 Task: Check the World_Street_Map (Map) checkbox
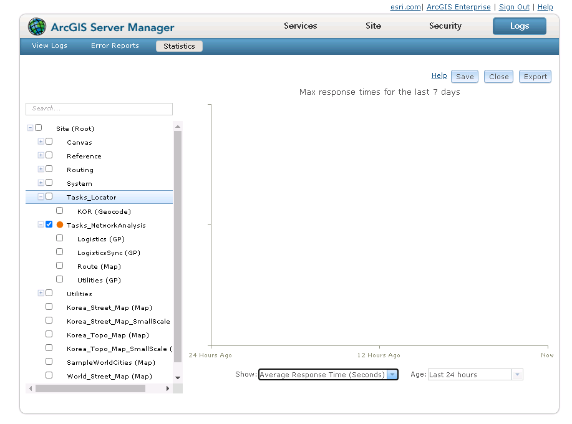click(49, 375)
